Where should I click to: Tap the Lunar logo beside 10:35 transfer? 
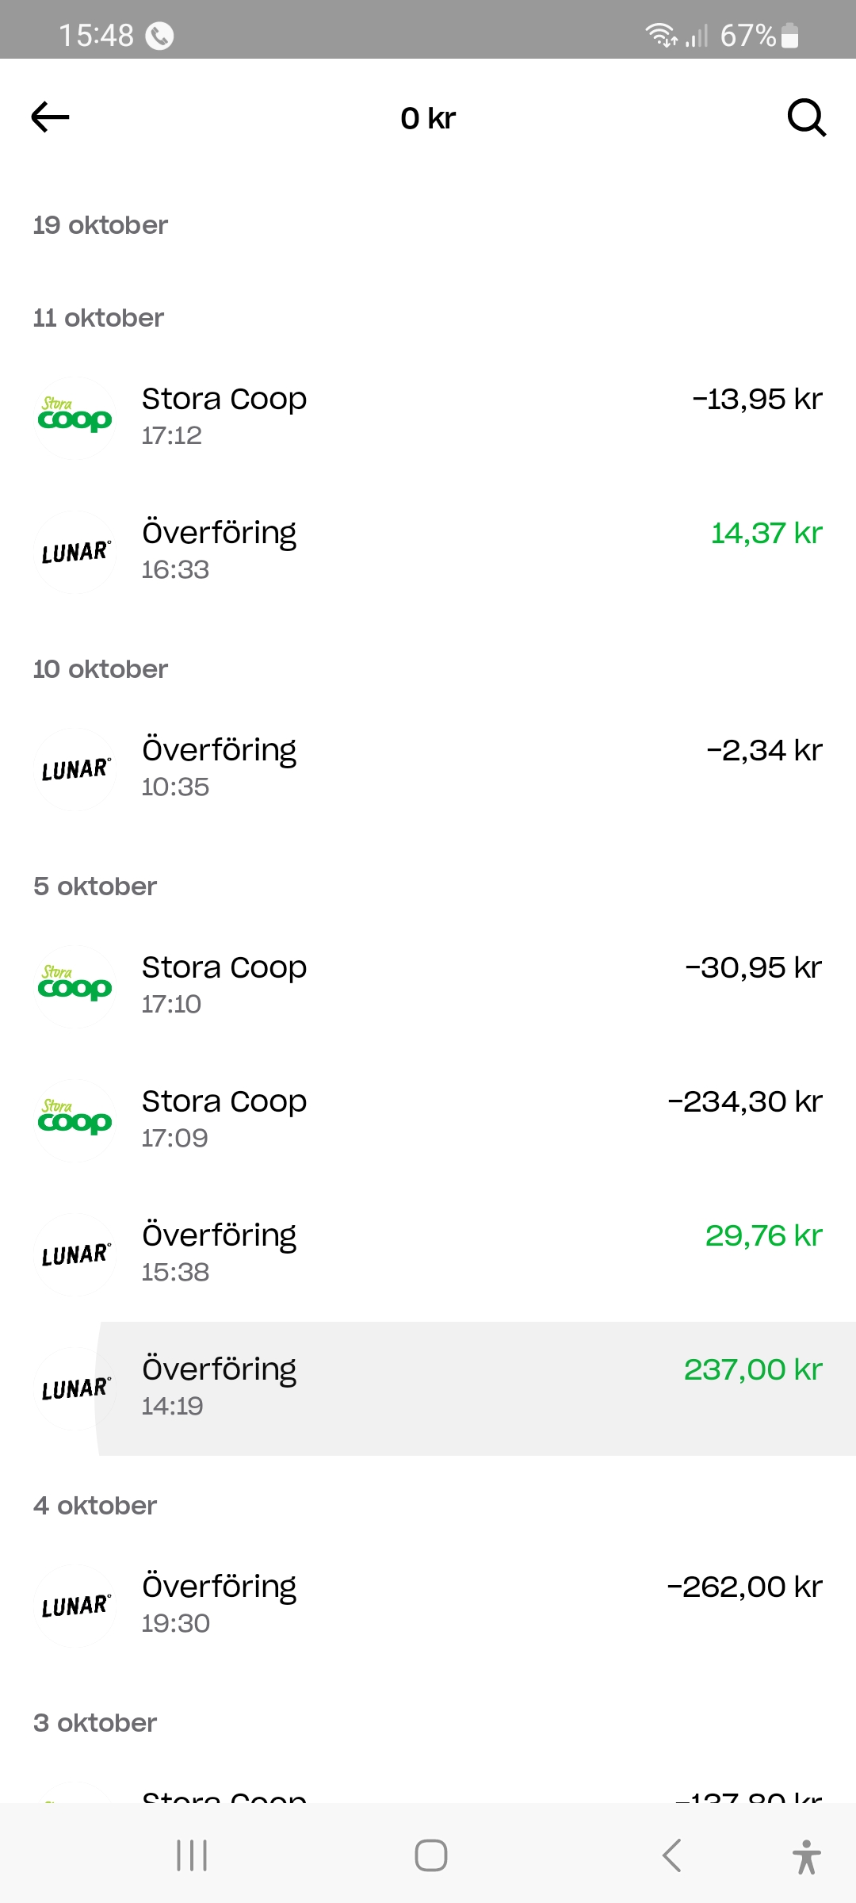(x=75, y=769)
